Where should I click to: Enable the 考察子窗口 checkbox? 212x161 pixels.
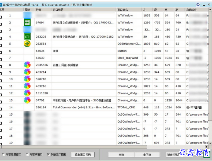click(x=27, y=155)
